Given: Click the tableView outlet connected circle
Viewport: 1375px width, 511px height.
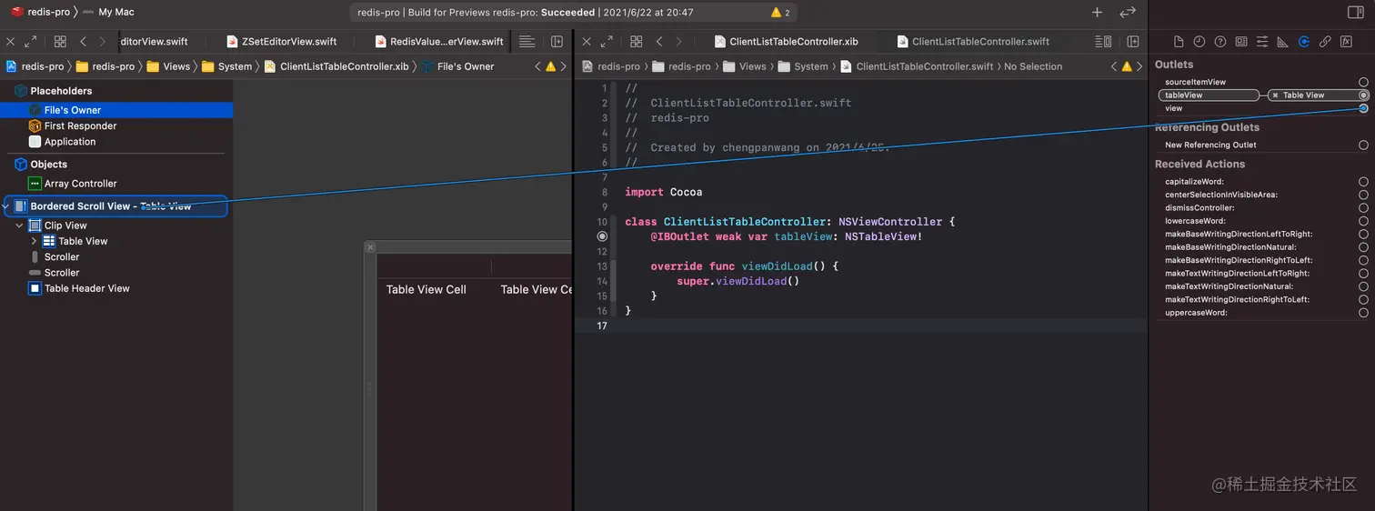Looking at the screenshot, I should (1363, 95).
